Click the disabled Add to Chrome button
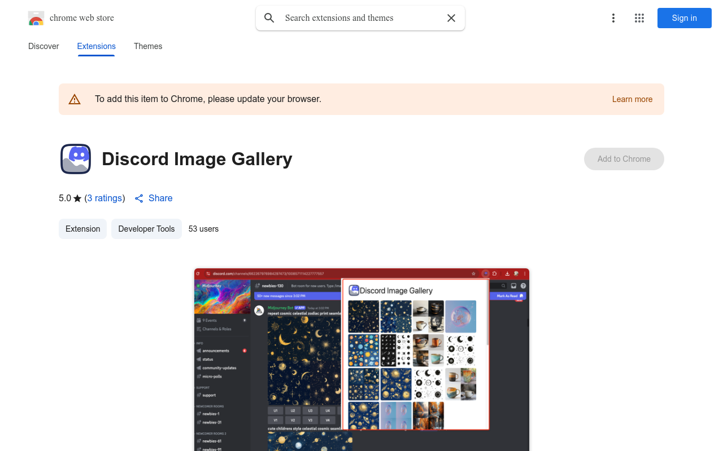 coord(624,159)
